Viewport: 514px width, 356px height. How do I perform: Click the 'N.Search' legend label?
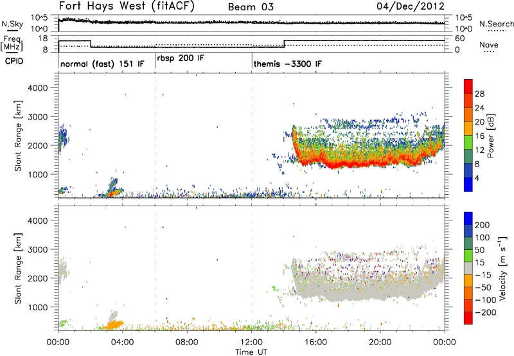pos(496,24)
